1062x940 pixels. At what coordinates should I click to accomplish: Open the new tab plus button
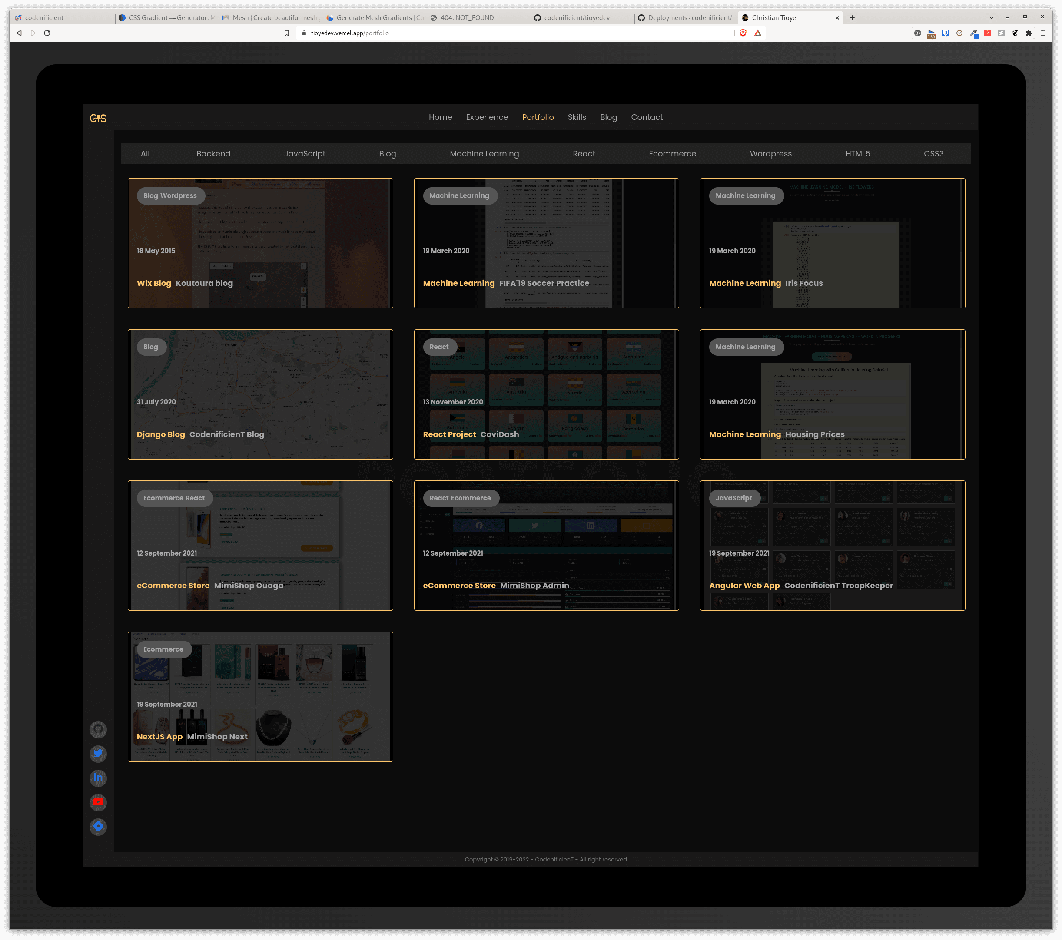852,17
